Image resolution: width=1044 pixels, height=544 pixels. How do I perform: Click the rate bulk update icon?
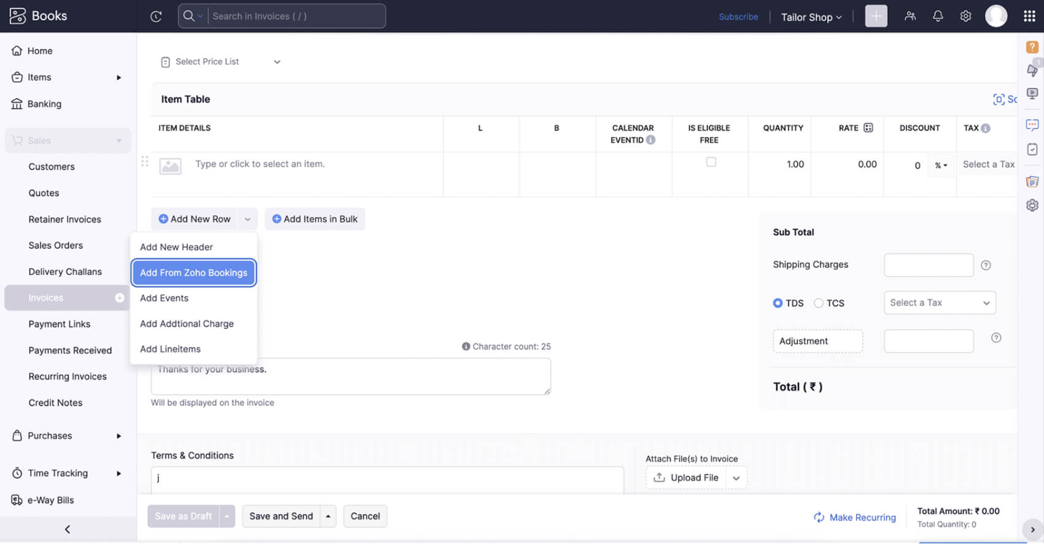[868, 128]
